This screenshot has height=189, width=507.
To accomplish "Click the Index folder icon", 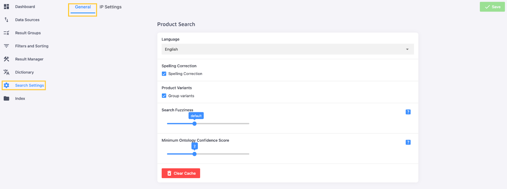I will (x=6, y=99).
